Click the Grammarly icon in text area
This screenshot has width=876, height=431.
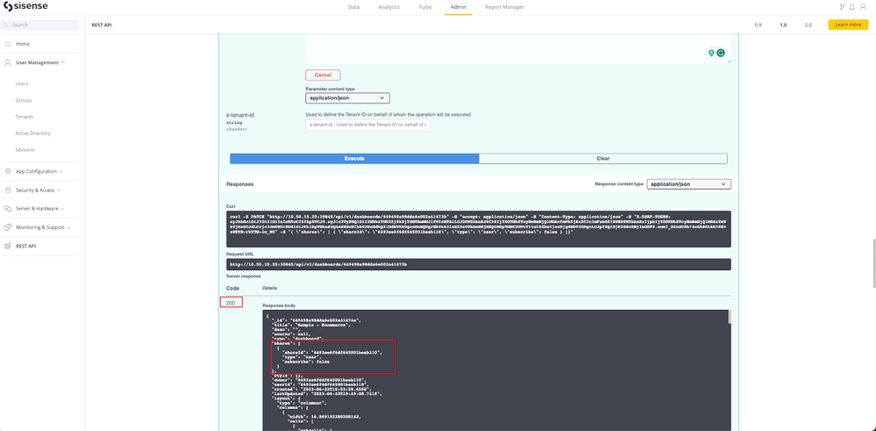(721, 54)
